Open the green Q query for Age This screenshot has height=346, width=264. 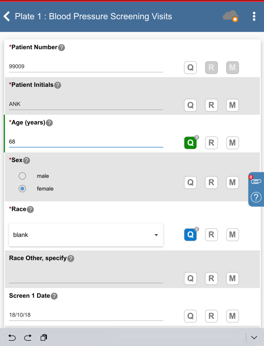click(190, 143)
